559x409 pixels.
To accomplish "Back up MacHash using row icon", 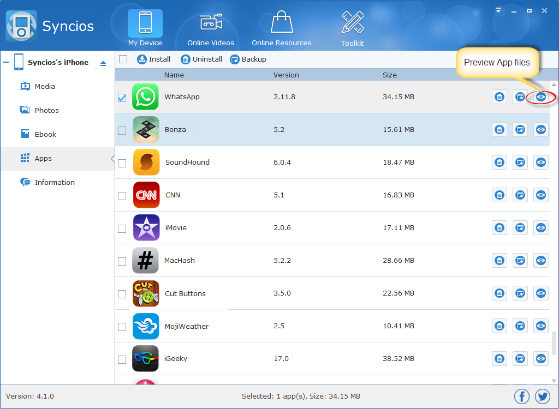I will 520,261.
